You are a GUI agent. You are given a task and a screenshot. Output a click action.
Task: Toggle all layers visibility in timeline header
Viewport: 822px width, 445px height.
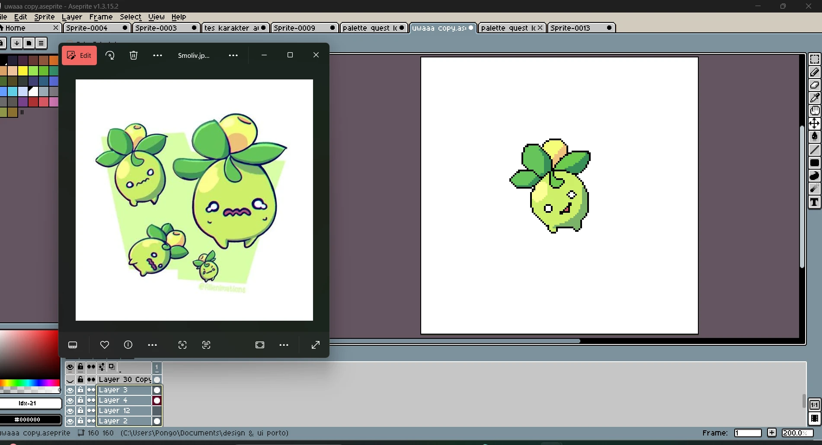pos(70,367)
